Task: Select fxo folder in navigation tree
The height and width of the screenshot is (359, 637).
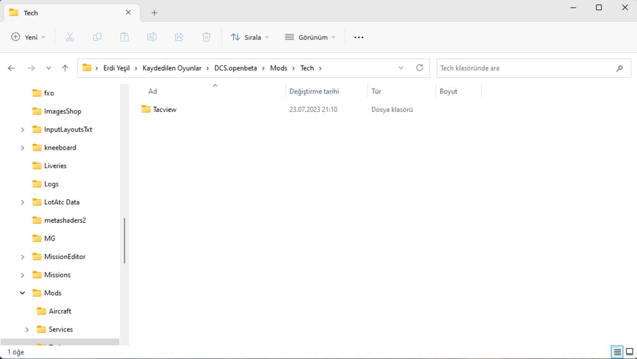Action: coord(49,93)
